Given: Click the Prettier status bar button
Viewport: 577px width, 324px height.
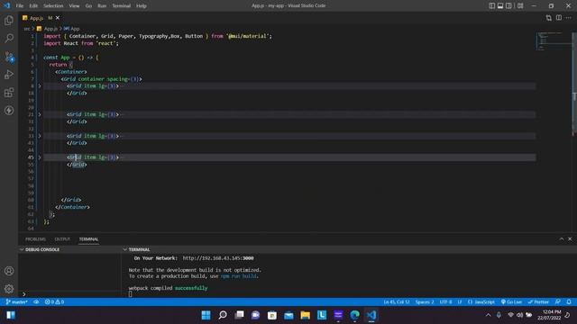Looking at the screenshot, I should click(x=538, y=302).
